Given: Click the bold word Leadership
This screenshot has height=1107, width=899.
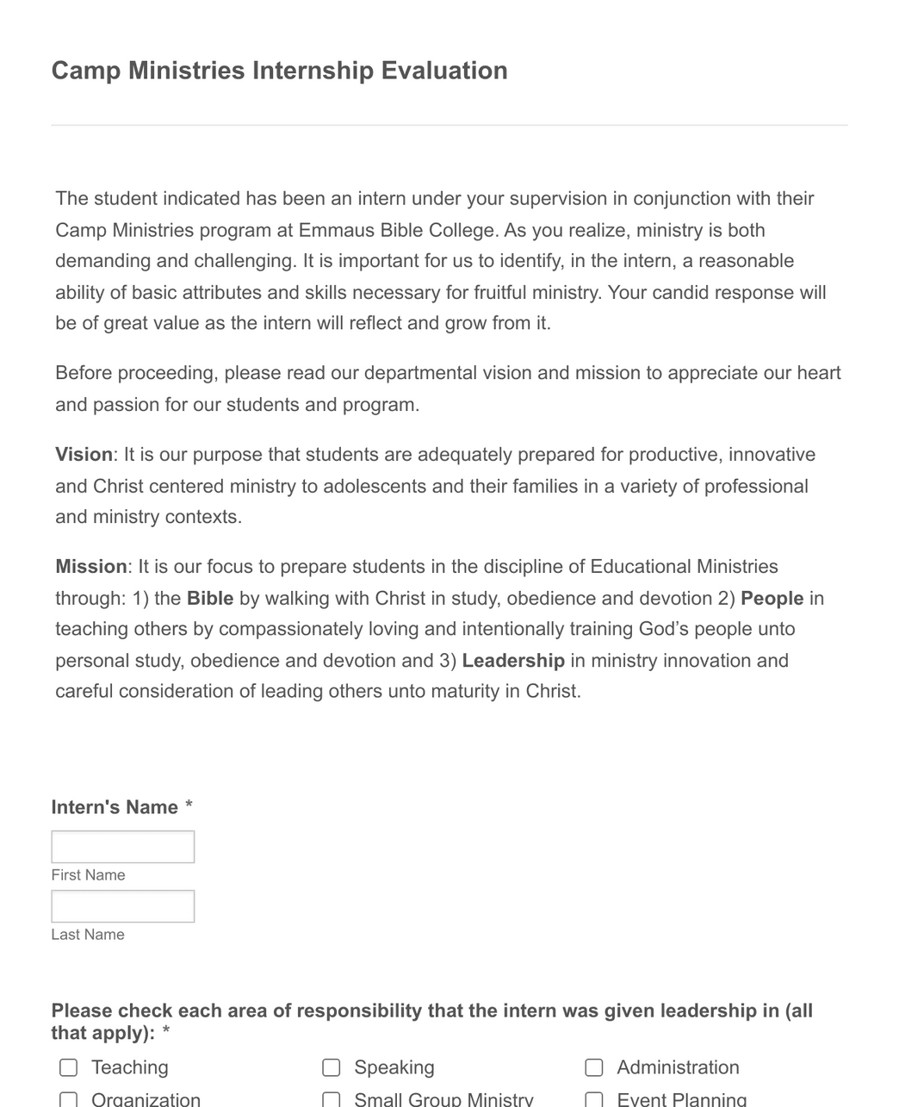Looking at the screenshot, I should 512,661.
